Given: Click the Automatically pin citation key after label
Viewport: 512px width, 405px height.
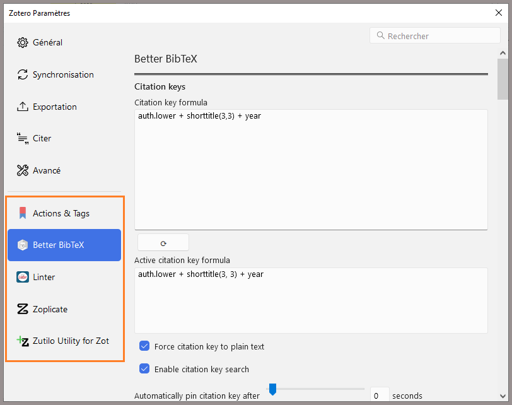Looking at the screenshot, I should click(x=197, y=396).
